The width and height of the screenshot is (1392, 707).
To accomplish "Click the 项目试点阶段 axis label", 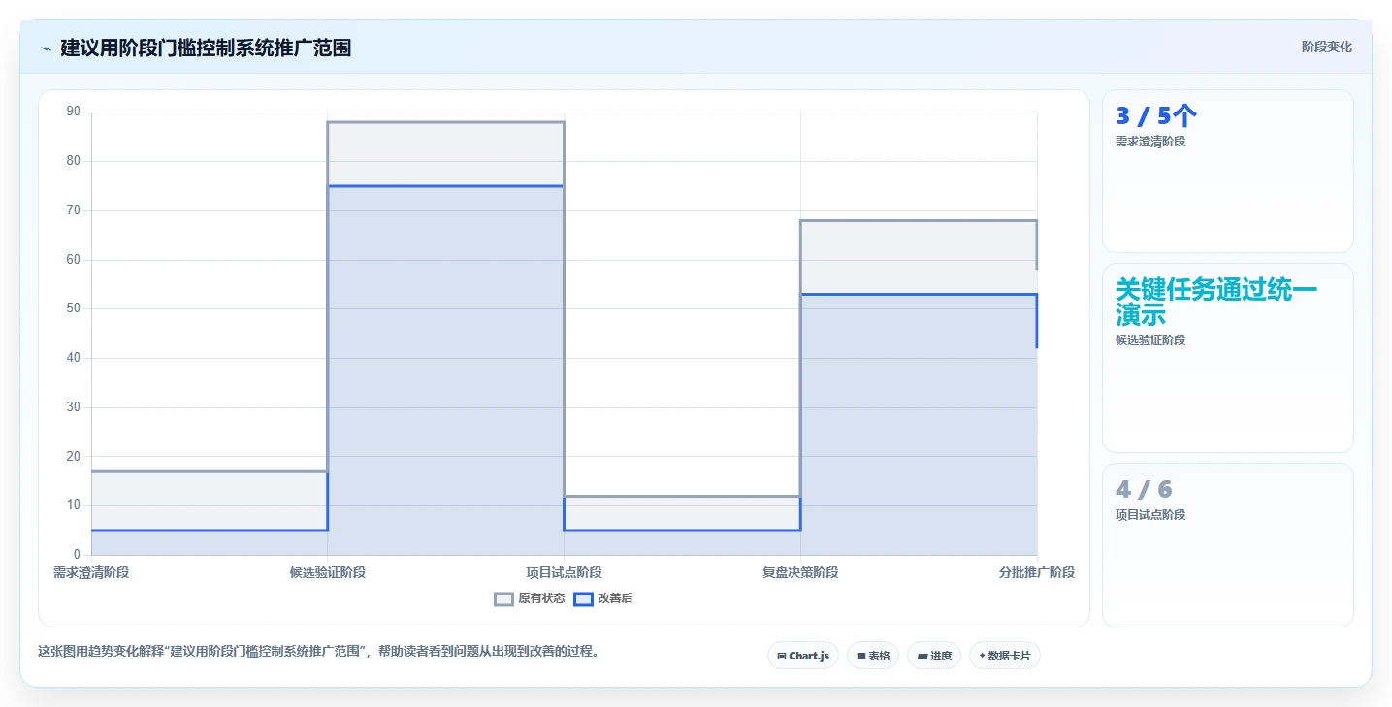I will click(564, 572).
